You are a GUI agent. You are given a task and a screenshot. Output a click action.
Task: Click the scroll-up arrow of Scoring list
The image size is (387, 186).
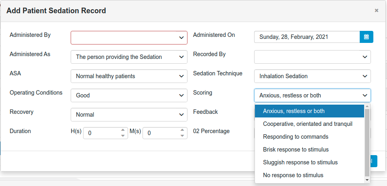click(367, 106)
